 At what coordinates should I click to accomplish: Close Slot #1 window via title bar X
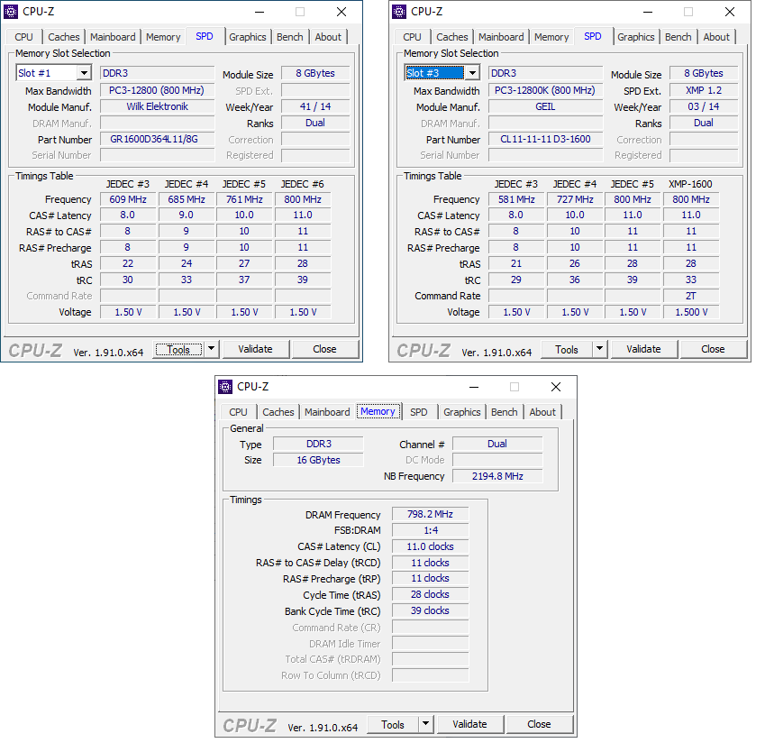(x=342, y=13)
